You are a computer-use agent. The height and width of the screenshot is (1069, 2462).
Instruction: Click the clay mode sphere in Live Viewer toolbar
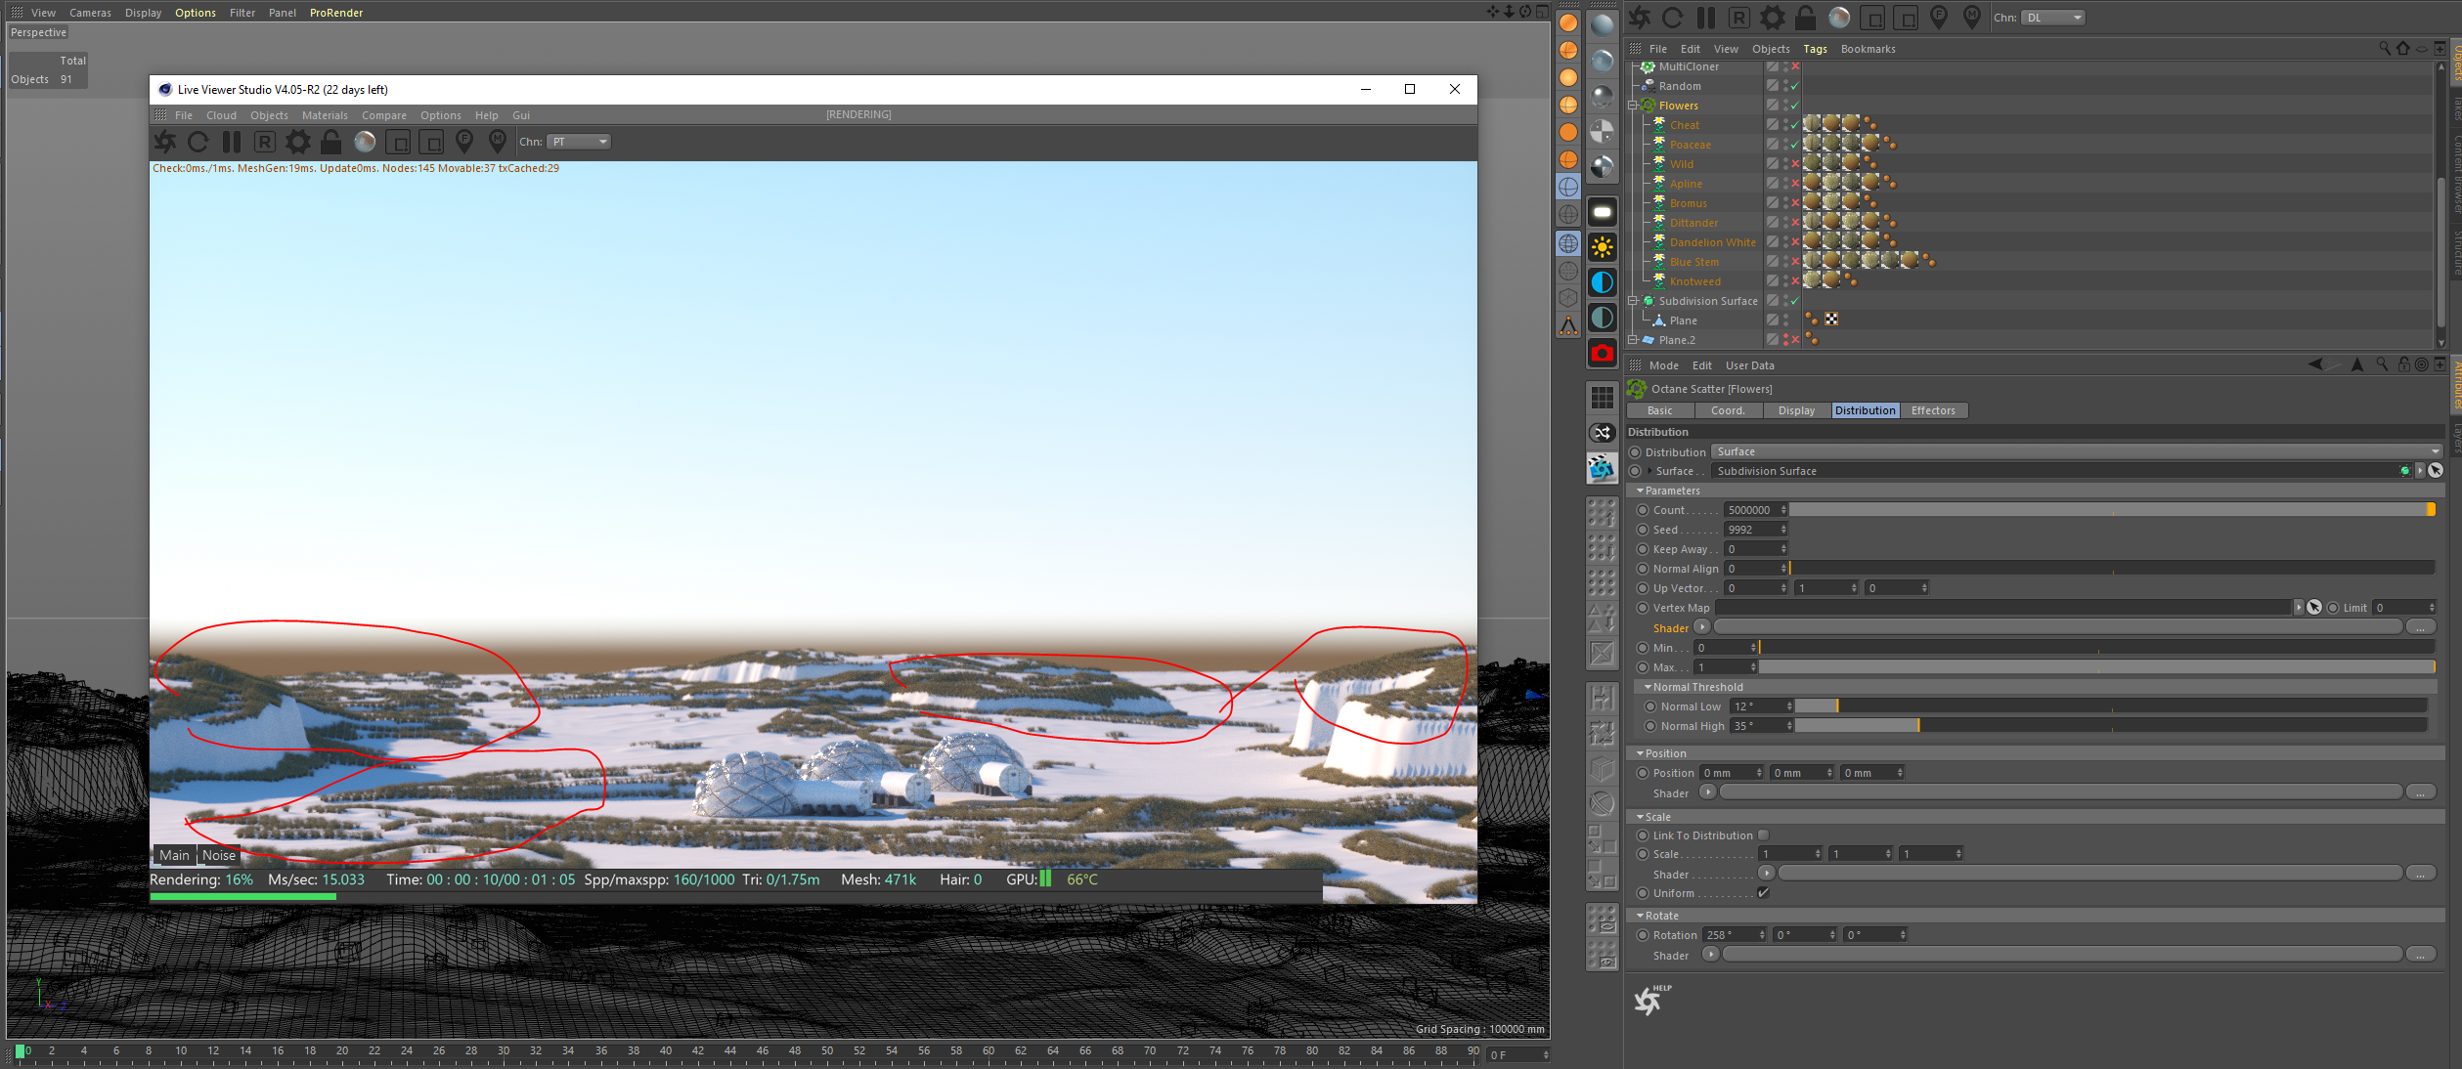(365, 142)
